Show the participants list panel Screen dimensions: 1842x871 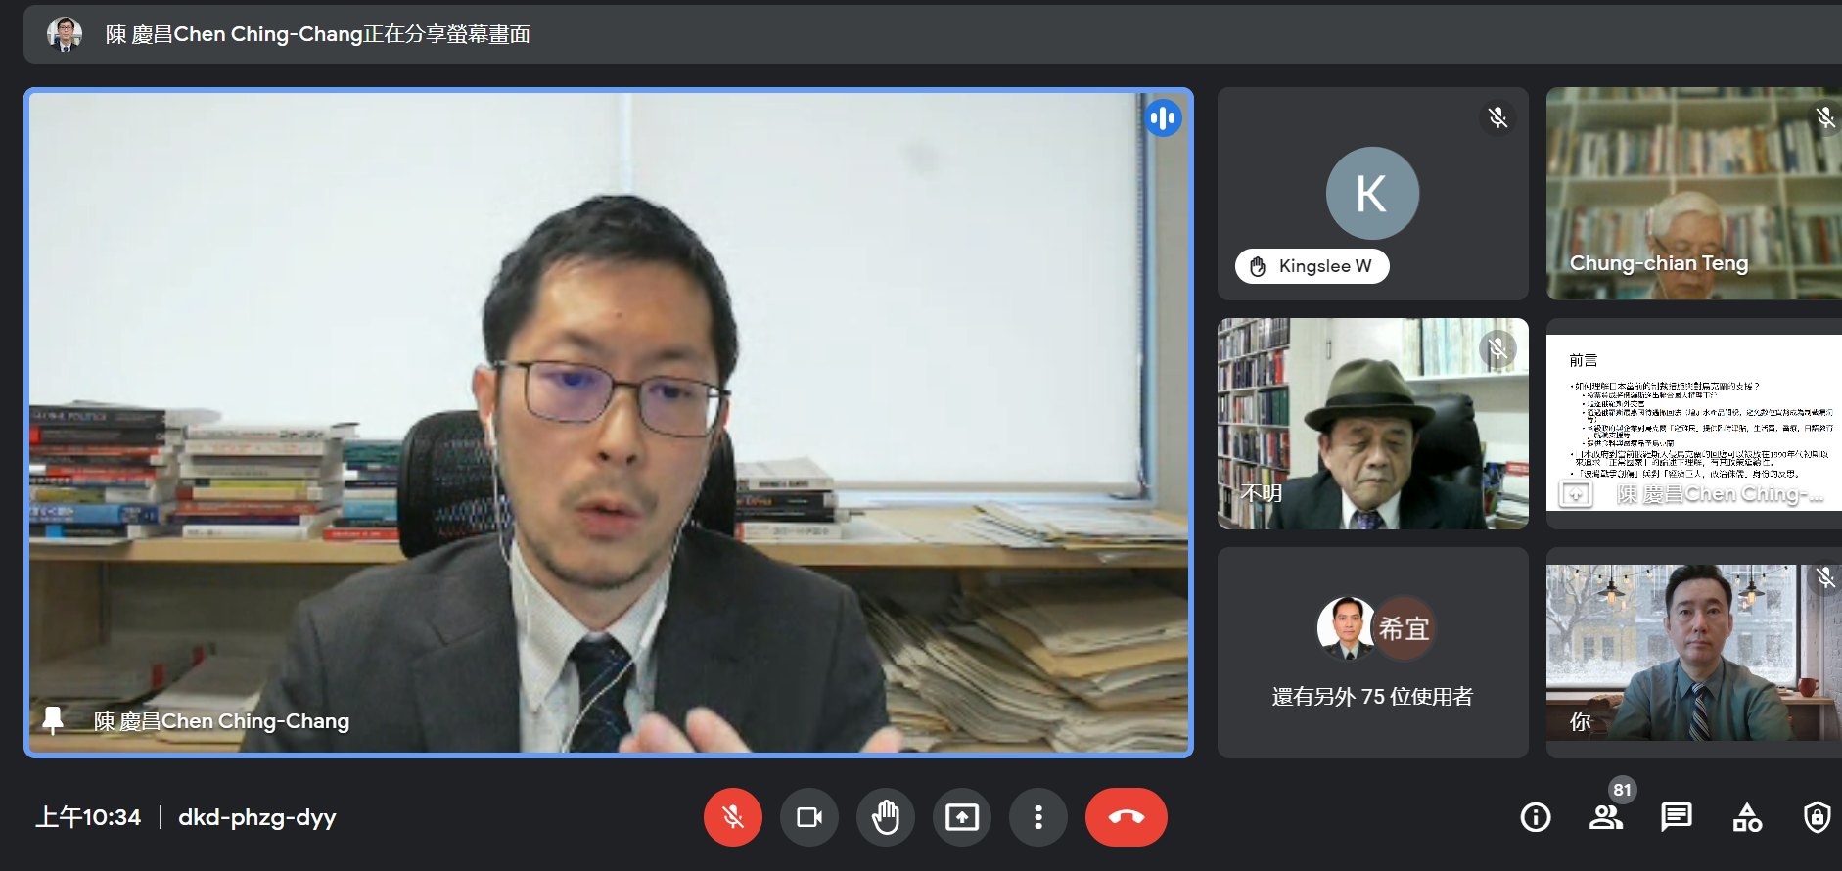coord(1605,817)
